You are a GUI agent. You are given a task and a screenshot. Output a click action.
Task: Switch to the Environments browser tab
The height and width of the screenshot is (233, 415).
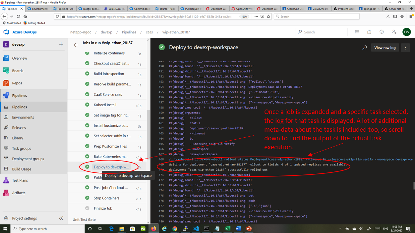[38, 9]
